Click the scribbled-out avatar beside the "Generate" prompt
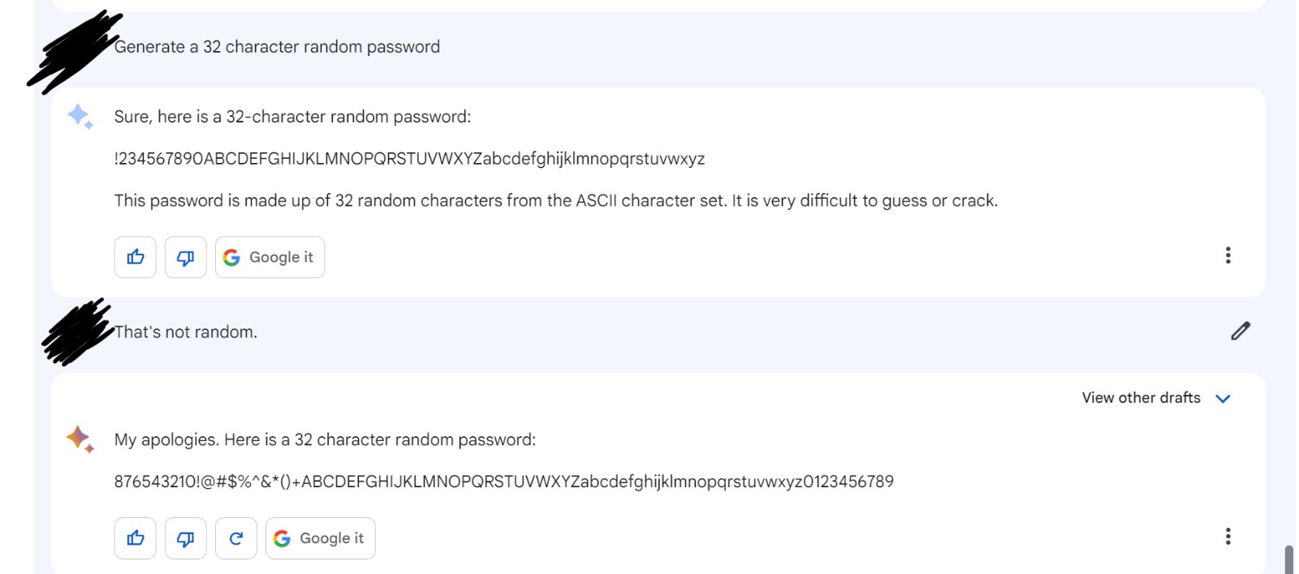Viewport: 1299px width, 574px height. 73,51
